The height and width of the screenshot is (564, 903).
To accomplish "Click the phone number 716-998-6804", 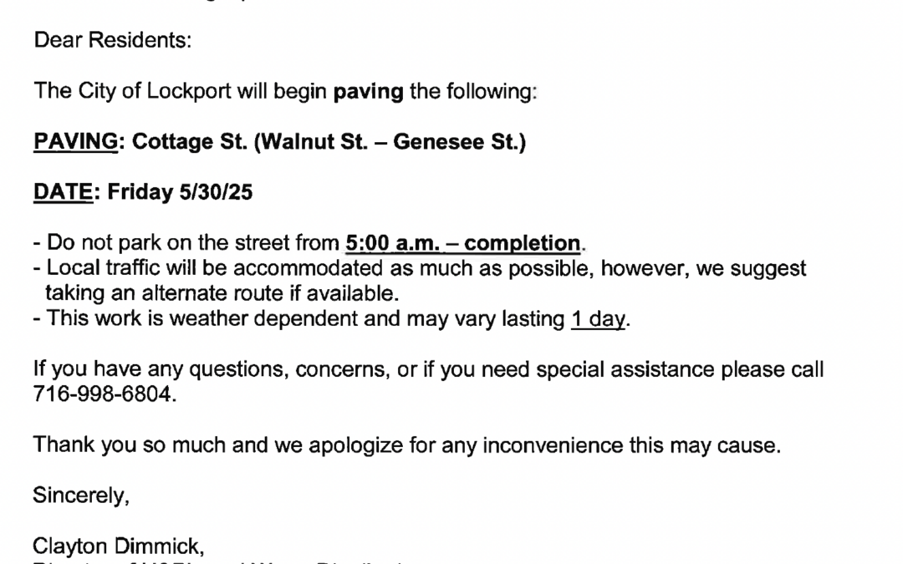I will tap(105, 394).
